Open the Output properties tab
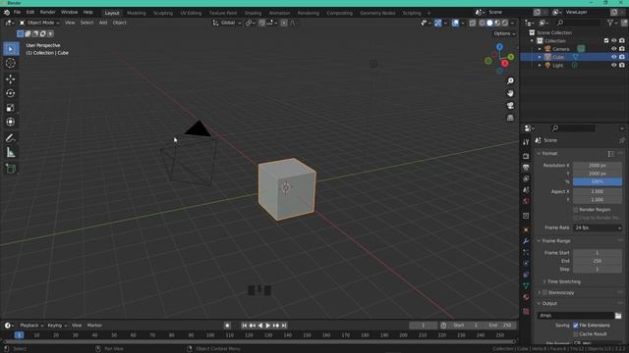The width and height of the screenshot is (629, 353). point(526,168)
